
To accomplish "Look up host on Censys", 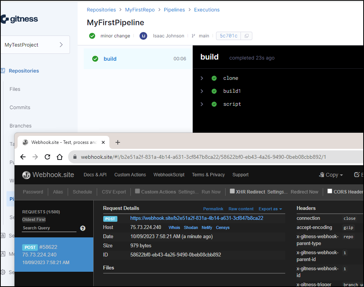I will [x=223, y=227].
